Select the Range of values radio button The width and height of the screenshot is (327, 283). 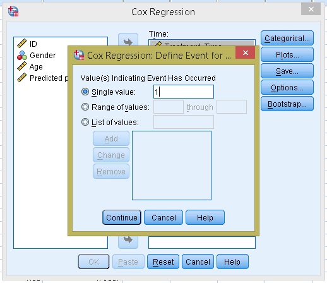[x=85, y=107]
